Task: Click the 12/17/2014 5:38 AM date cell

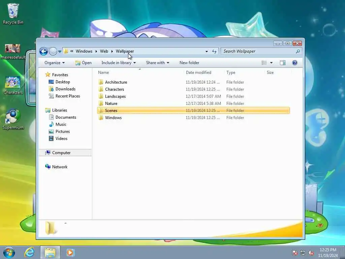Action: click(203, 103)
